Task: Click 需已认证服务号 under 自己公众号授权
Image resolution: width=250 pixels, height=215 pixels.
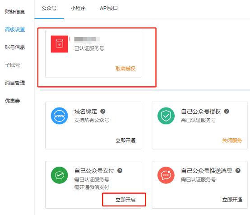Action: [199, 120]
